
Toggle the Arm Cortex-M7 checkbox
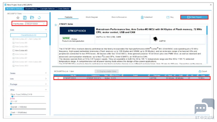pos(14,58)
